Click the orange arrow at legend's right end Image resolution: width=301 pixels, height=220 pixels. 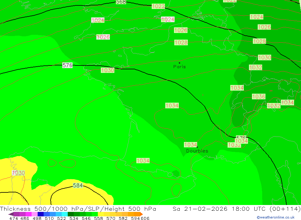(x=141, y=214)
